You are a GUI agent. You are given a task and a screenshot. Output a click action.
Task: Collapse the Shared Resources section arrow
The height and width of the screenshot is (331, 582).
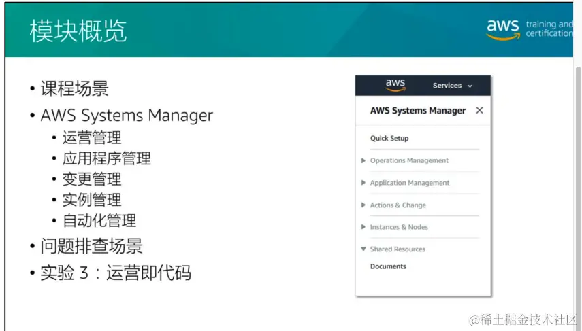pos(363,249)
